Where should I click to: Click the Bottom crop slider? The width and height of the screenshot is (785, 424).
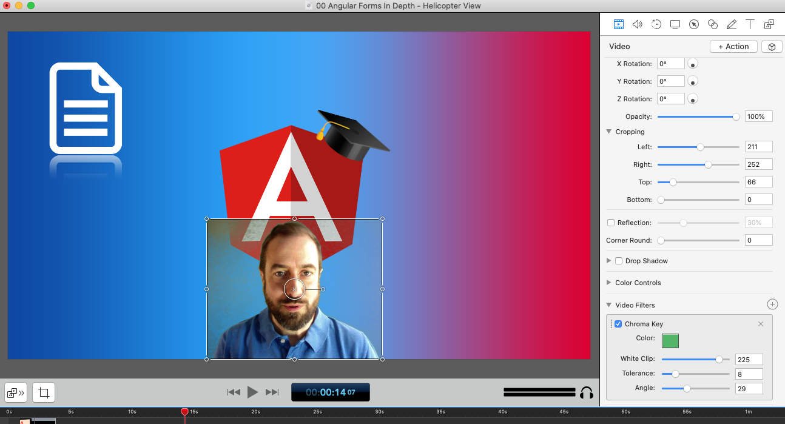point(698,200)
